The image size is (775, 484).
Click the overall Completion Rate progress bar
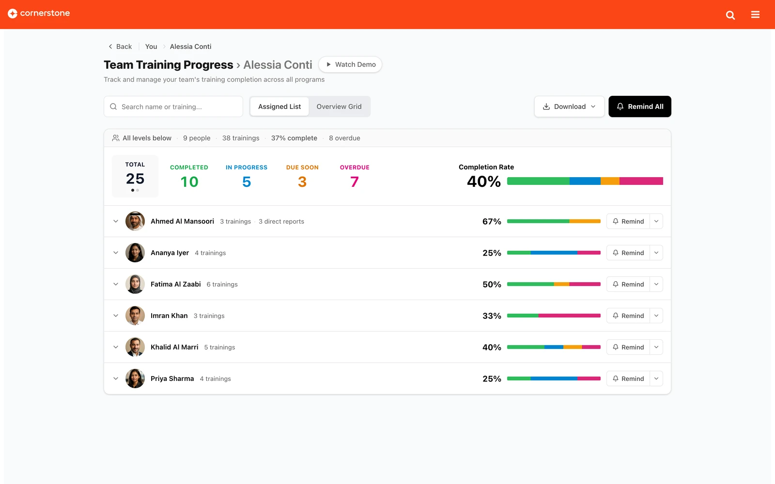point(585,181)
